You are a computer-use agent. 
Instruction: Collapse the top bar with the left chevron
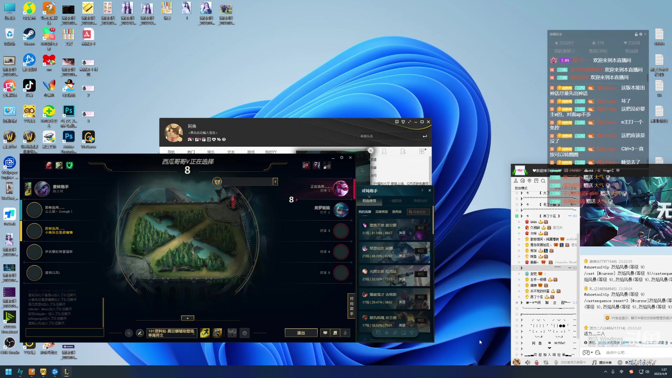pyautogui.click(x=275, y=181)
